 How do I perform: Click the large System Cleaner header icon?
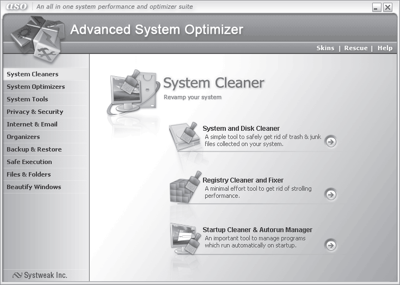coord(131,90)
